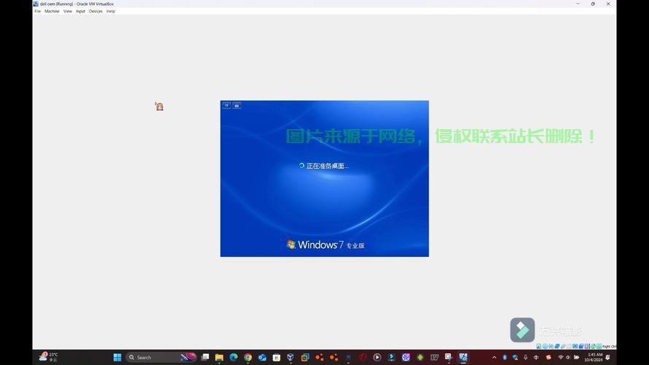This screenshot has height=365, width=649.
Task: Launch Microsoft Edge from the taskbar
Action: pyautogui.click(x=234, y=357)
